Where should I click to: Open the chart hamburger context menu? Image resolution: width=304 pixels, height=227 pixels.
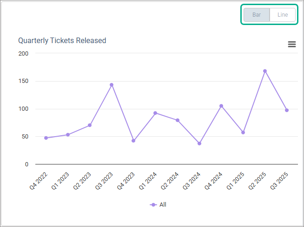click(x=292, y=44)
